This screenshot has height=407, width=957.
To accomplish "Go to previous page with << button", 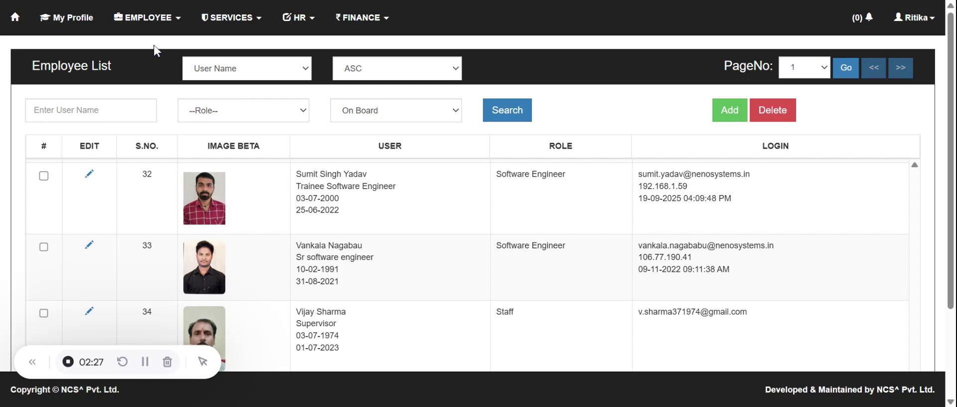I will pyautogui.click(x=874, y=67).
